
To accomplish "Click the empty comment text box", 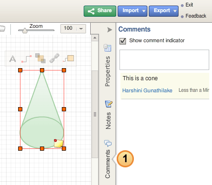I will coord(164,60).
